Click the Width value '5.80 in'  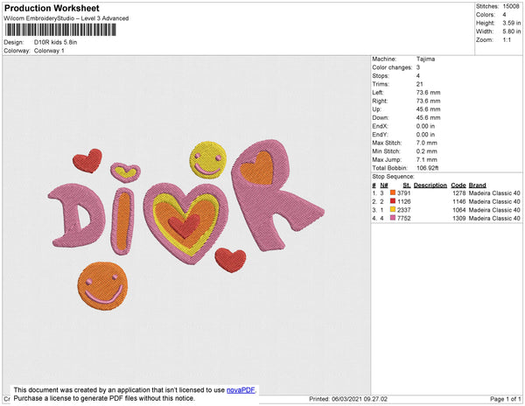tap(512, 31)
